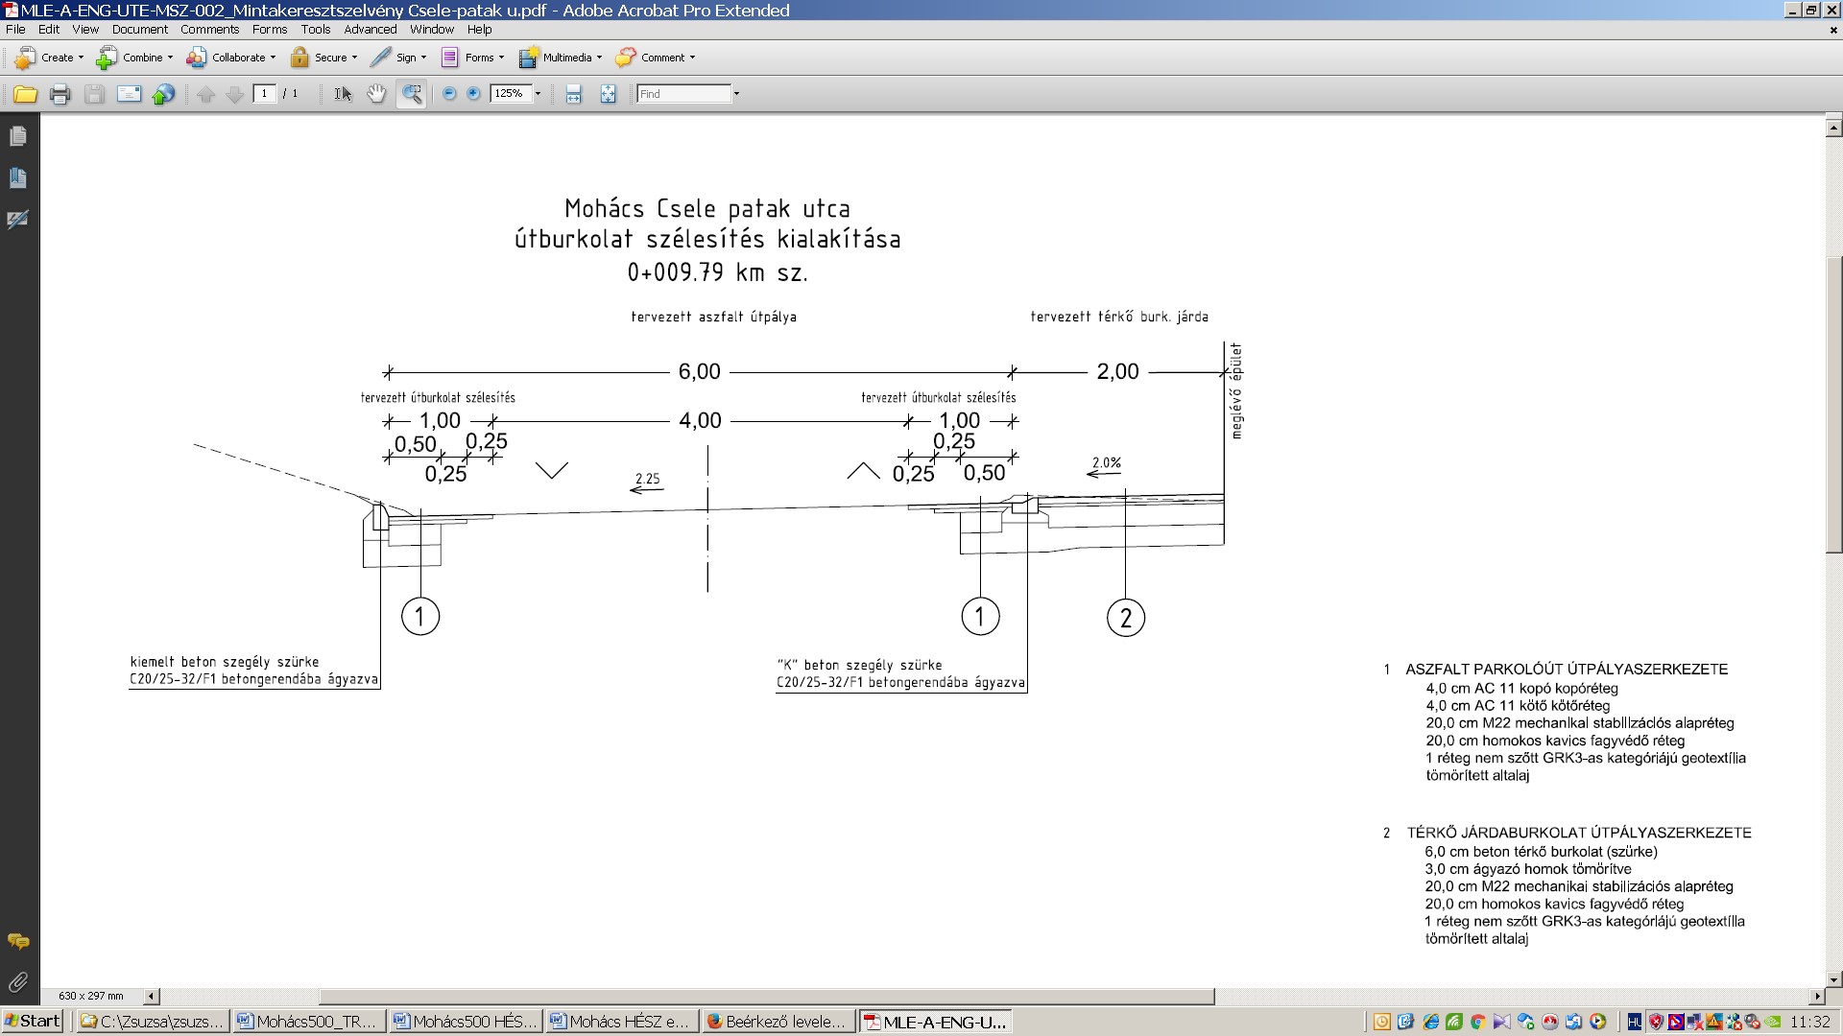1843x1036 pixels.
Task: Click fit one full page icon
Action: [x=608, y=94]
